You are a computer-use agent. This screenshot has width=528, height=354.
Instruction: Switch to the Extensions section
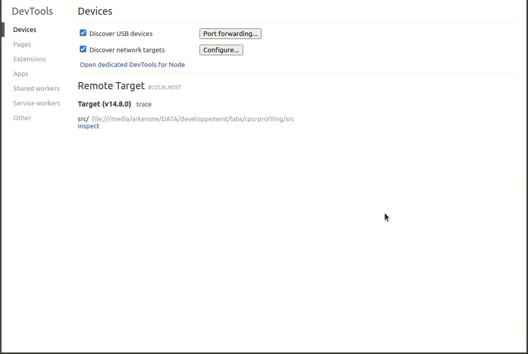point(29,59)
